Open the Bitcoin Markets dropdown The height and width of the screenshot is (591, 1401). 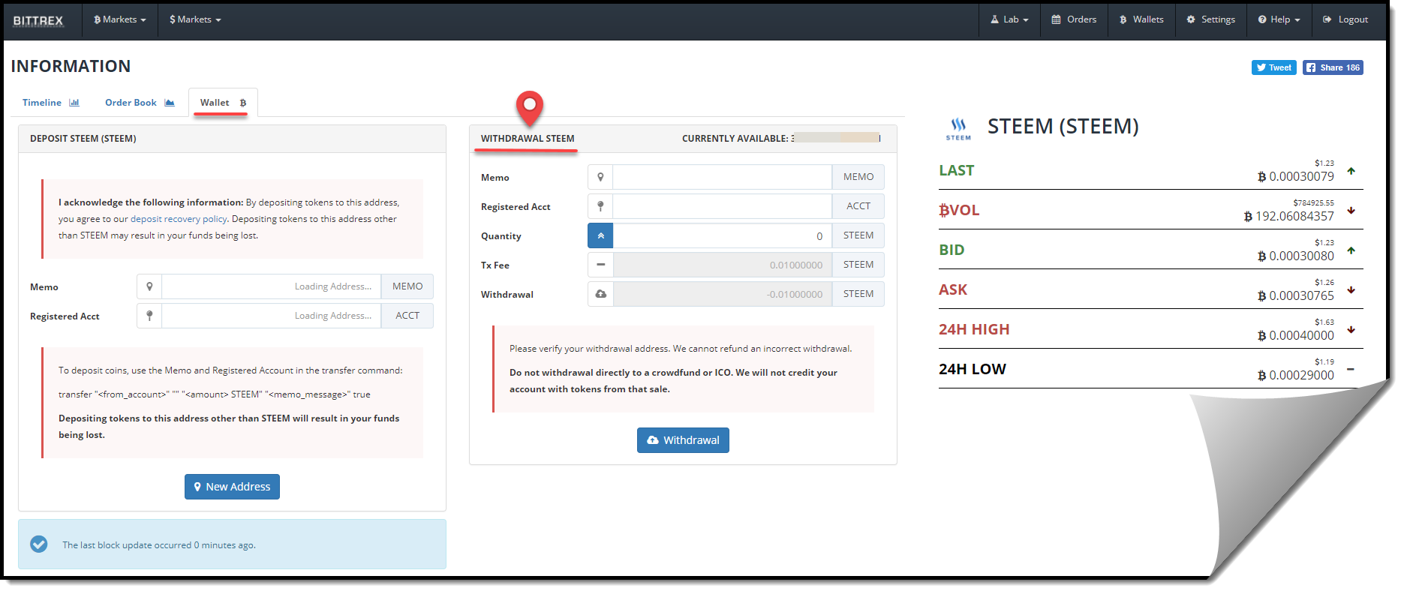[119, 19]
